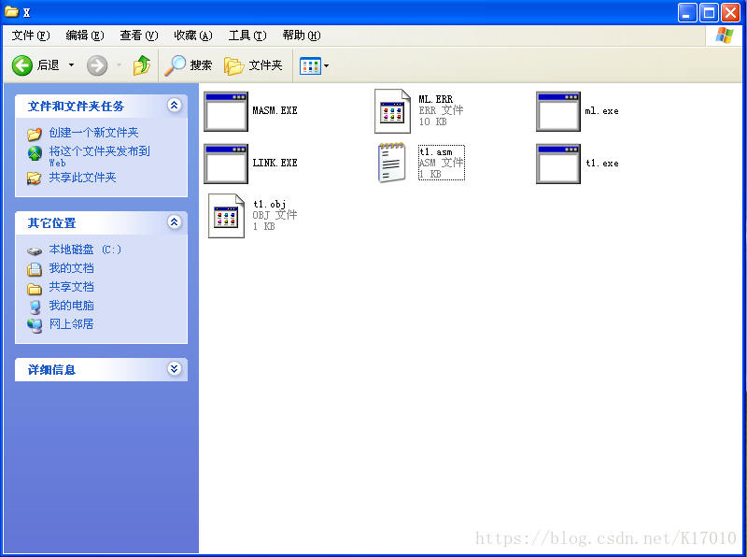Select the MASM.EXE program icon
Screen dimensions: 747x557
click(226, 111)
